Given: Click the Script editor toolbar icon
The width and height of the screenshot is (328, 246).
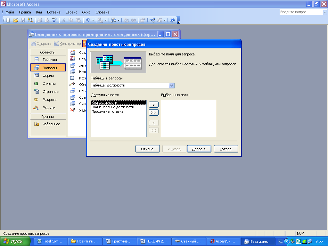Looking at the screenshot, I should (134, 20).
